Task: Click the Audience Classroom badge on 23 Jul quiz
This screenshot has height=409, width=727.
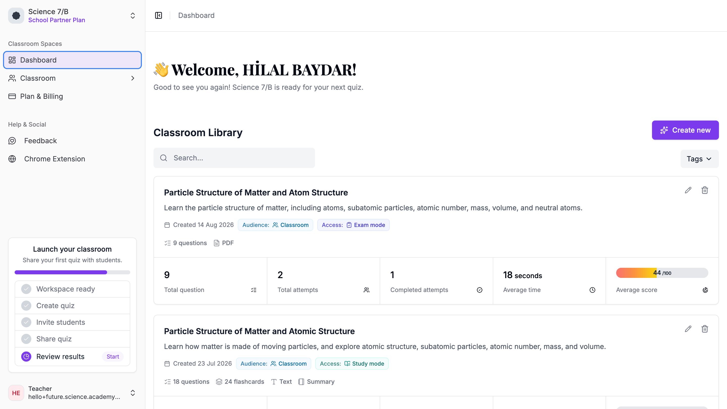Action: click(x=273, y=364)
